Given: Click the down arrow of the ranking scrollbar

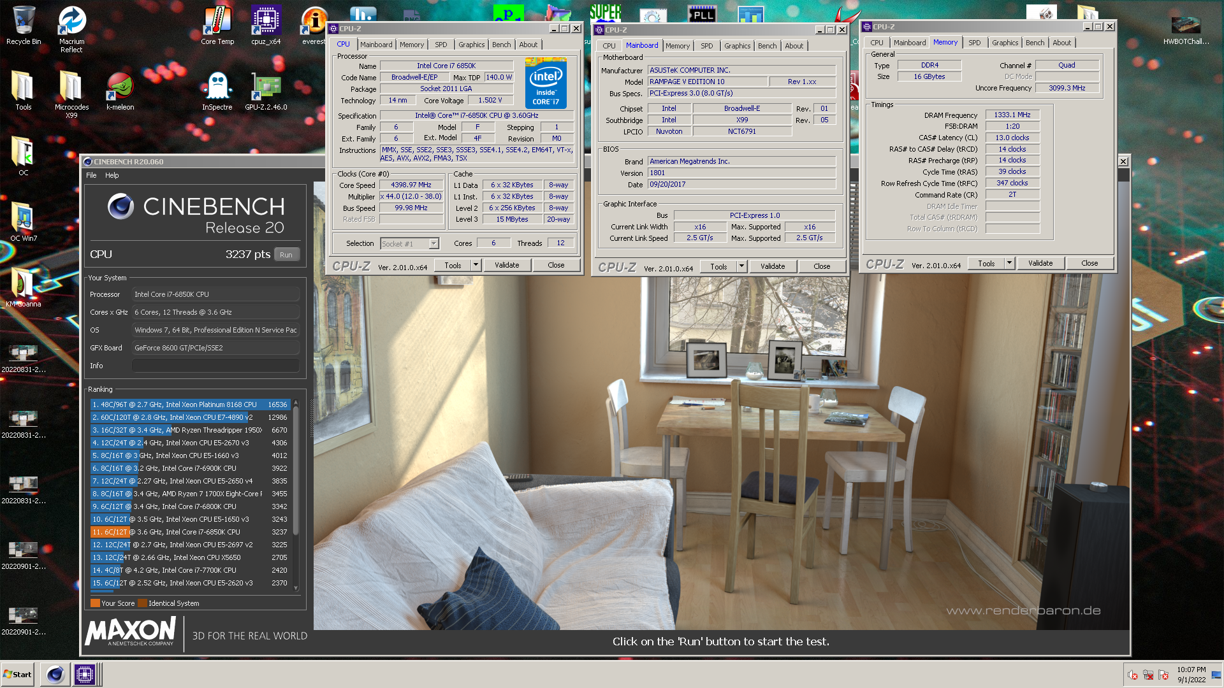Looking at the screenshot, I should coord(296,588).
